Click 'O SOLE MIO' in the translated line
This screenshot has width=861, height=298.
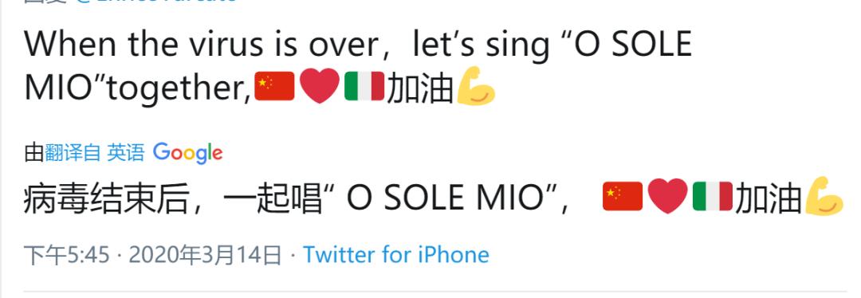(445, 198)
